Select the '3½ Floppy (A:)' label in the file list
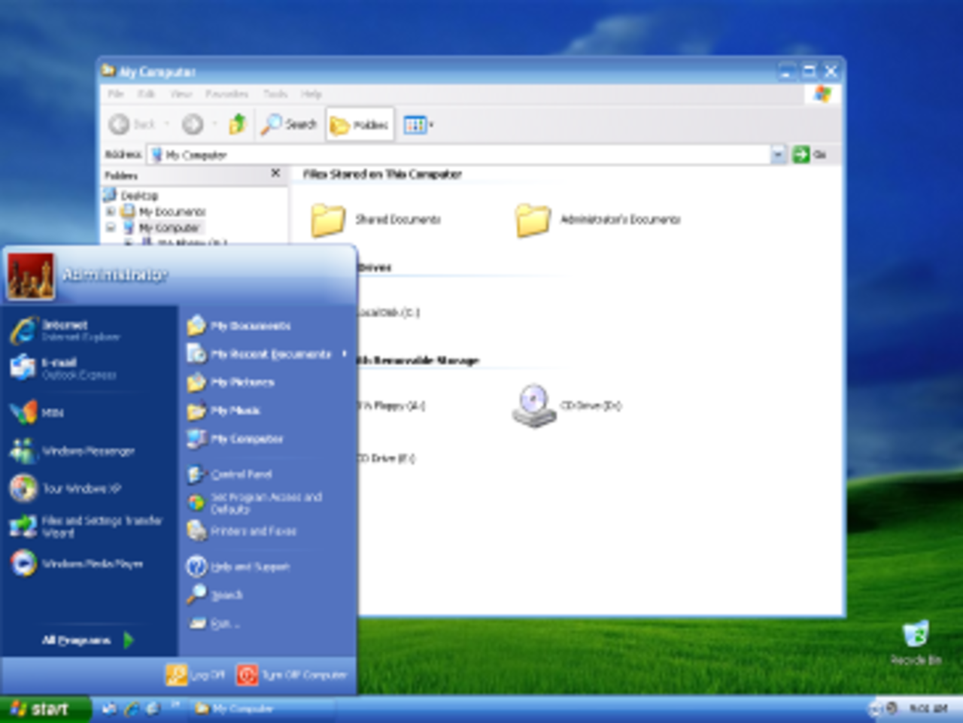The height and width of the screenshot is (723, 963). pos(391,406)
